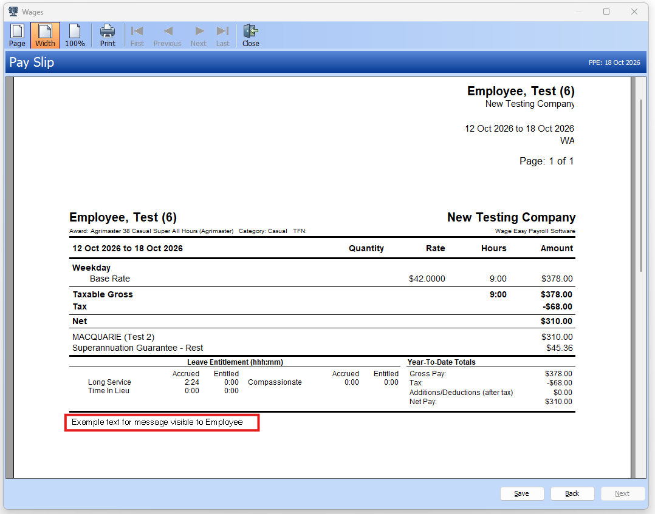Close the Wages window
Viewport: 655px width, 514px height.
(x=634, y=12)
